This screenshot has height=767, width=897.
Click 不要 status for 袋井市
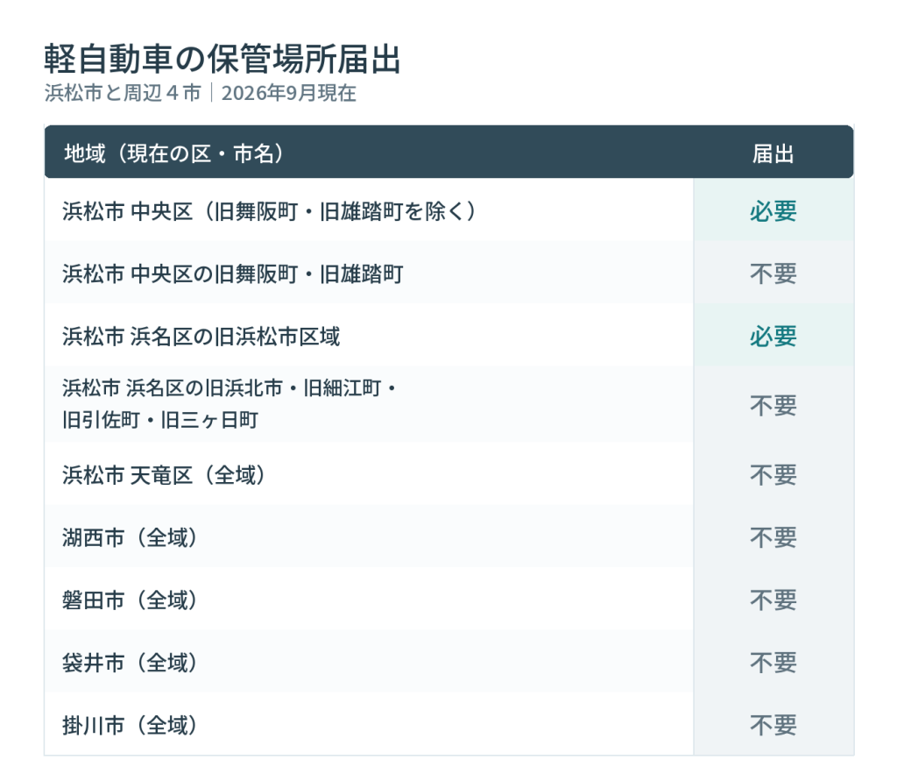coord(773,663)
